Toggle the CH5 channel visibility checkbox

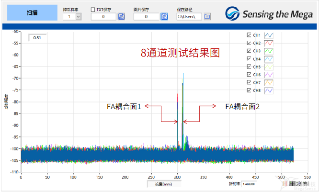pos(248,67)
